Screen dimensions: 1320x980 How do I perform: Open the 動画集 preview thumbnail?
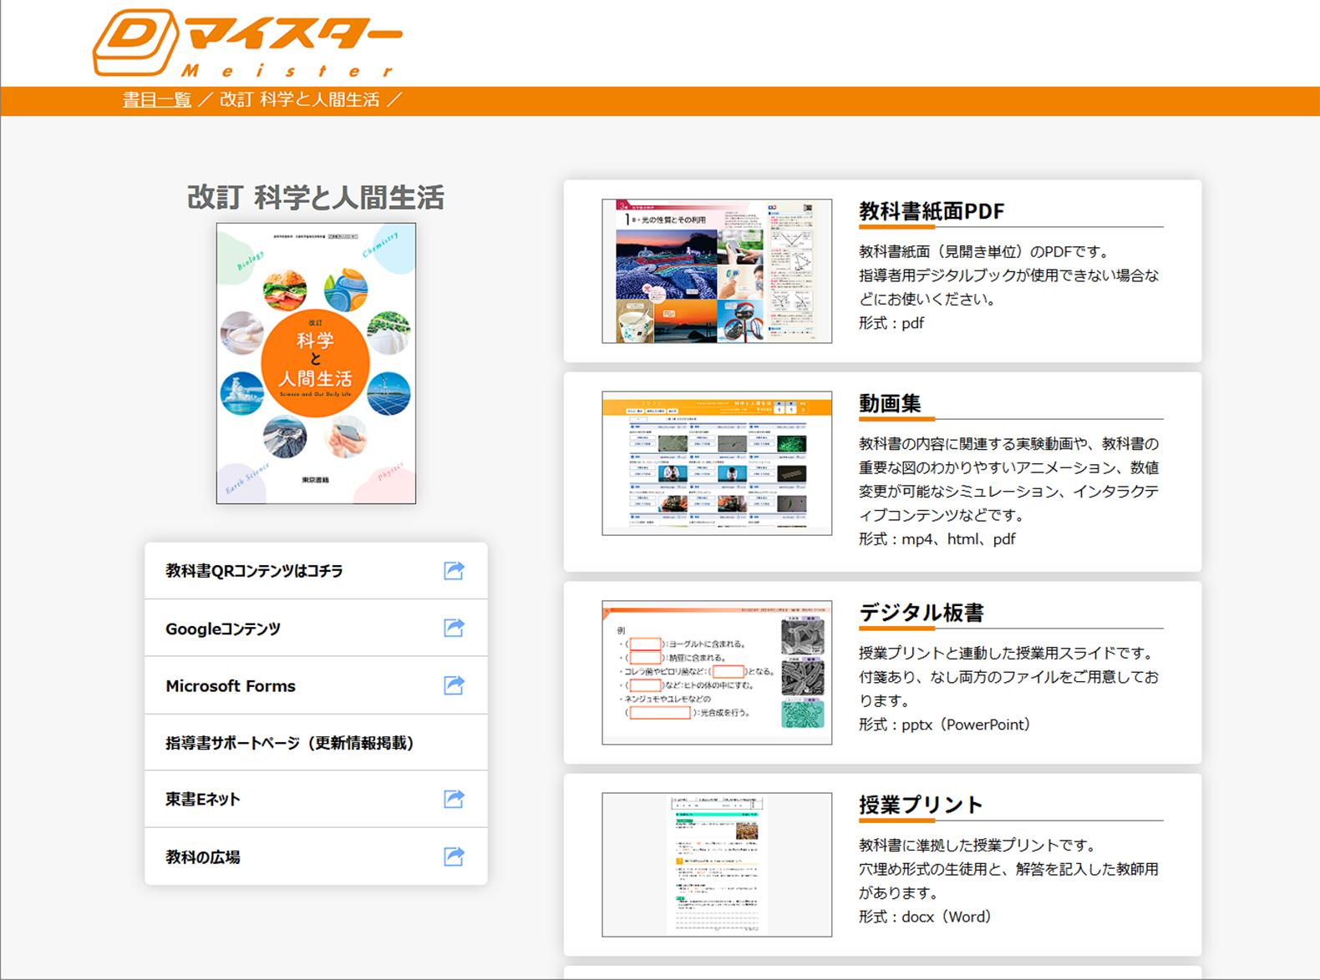click(717, 463)
